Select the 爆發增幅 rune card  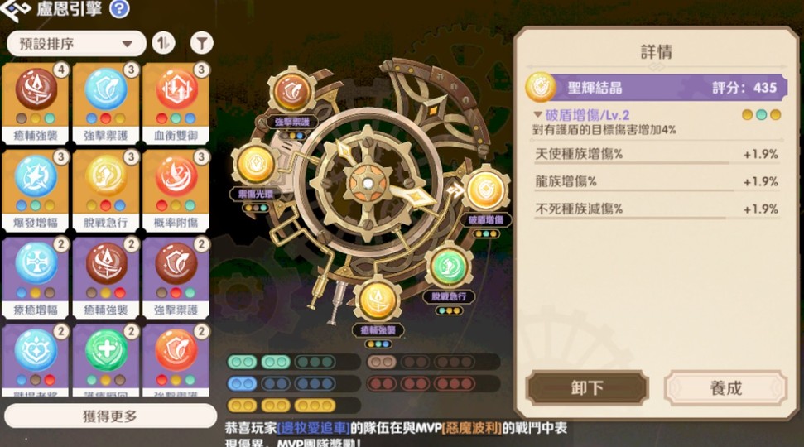pos(36,190)
